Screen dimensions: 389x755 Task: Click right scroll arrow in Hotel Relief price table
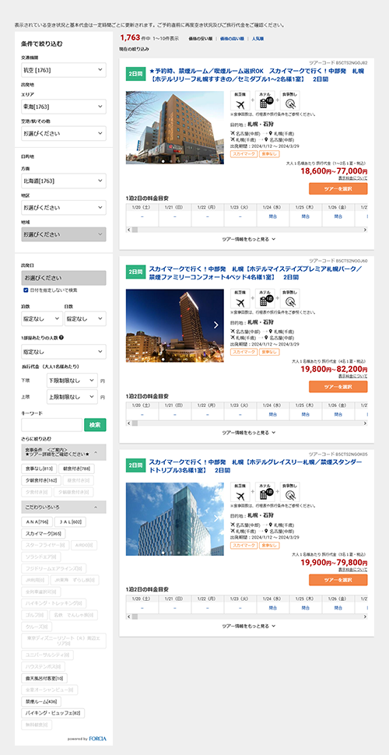tap(365, 230)
